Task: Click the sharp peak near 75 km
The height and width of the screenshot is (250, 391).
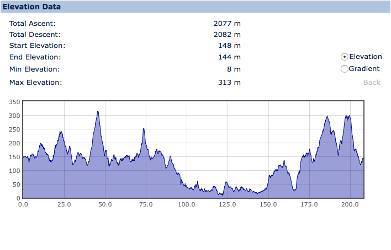Action: (144, 129)
